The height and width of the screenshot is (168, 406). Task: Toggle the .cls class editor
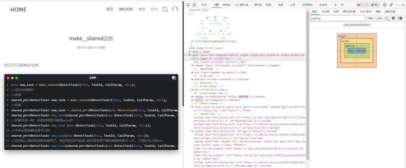tap(379, 18)
